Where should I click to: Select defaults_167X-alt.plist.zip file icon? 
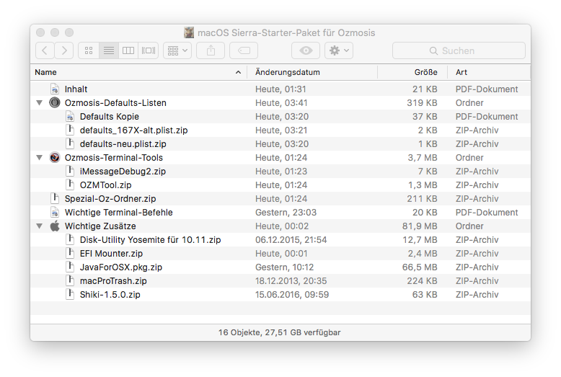tap(70, 130)
